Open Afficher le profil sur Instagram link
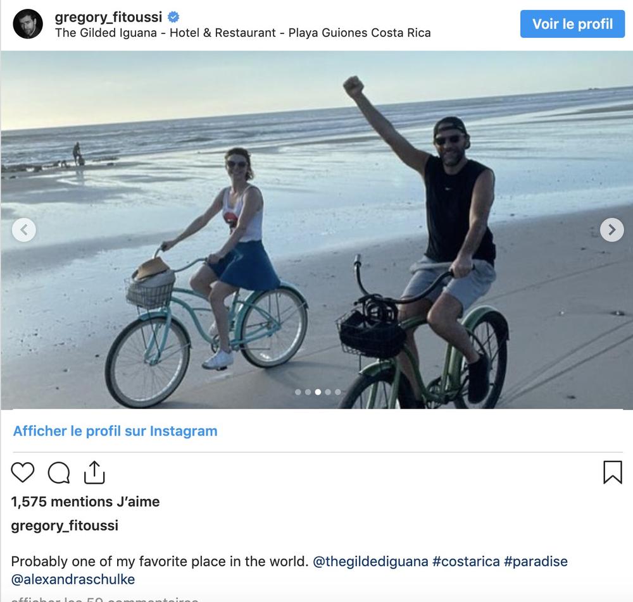The image size is (633, 602). click(x=115, y=431)
